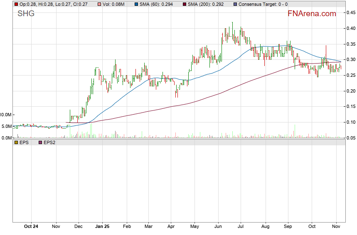Click the red OHLC price legend swatch
The height and width of the screenshot is (235, 357).
(16, 4)
